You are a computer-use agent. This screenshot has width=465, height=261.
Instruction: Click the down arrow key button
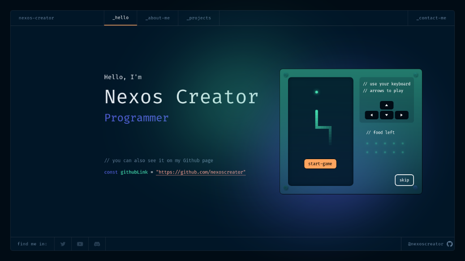pos(387,115)
